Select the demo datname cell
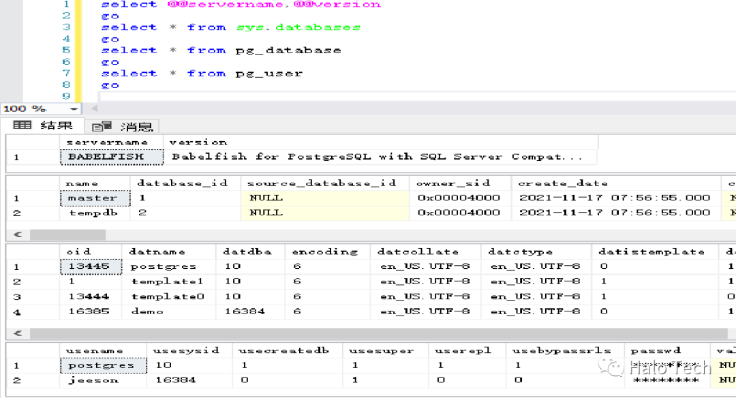Viewport: 736px width, 398px height. coord(169,311)
